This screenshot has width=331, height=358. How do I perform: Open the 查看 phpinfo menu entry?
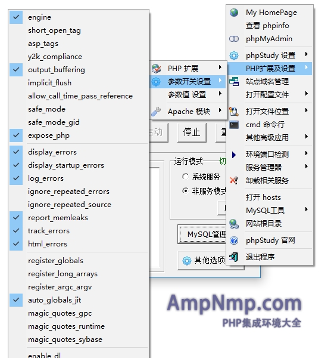[x=270, y=26]
